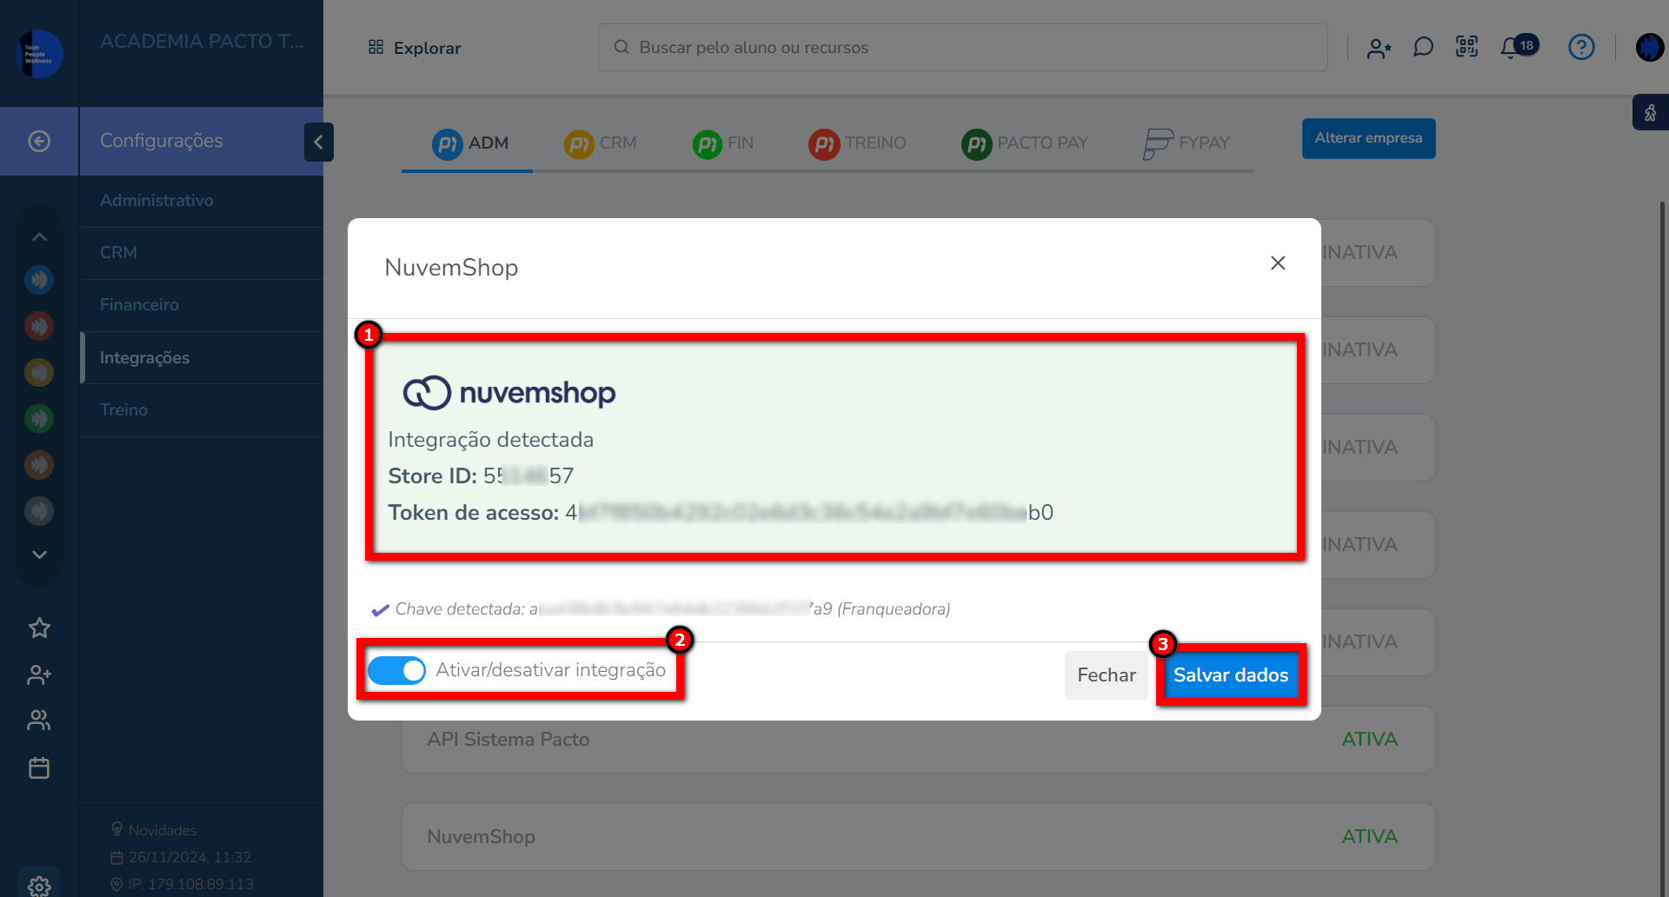Image resolution: width=1669 pixels, height=897 pixels.
Task: Open the help question mark icon
Action: point(1580,47)
